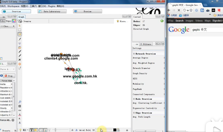Viewport: 223px width, 132px height.
Task: Pick the diamond sizer tool
Action: coord(20,43)
